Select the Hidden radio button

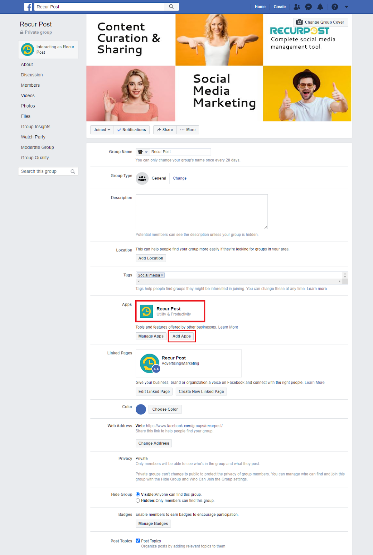point(138,501)
